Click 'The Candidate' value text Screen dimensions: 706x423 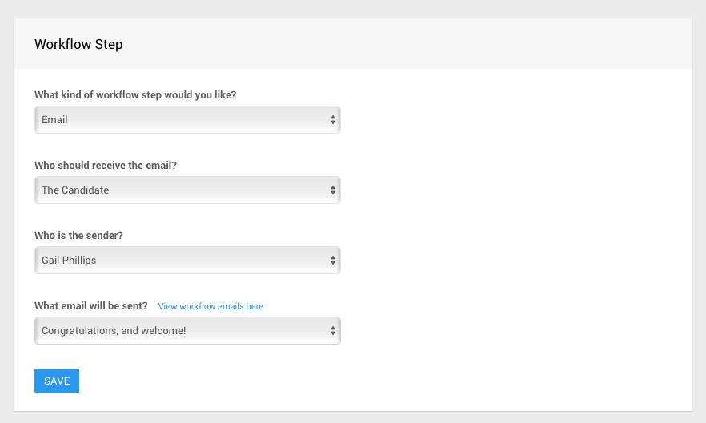75,190
